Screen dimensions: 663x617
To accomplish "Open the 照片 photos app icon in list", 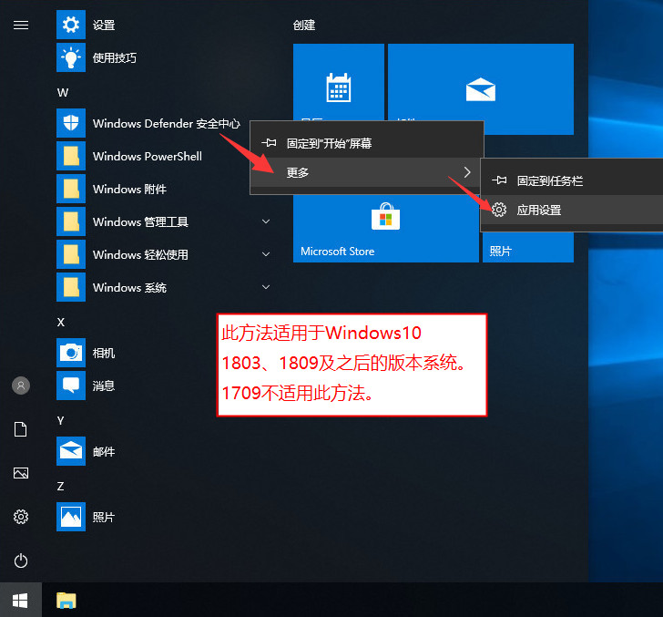I will [71, 517].
